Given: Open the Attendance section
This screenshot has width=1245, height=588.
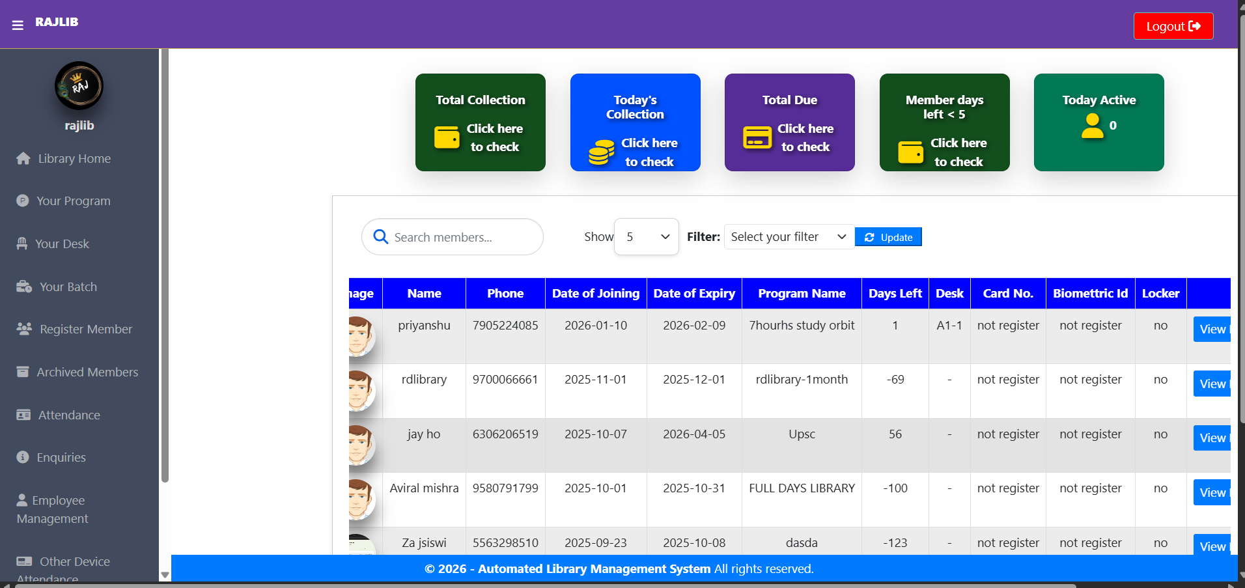Looking at the screenshot, I should click(23, 414).
